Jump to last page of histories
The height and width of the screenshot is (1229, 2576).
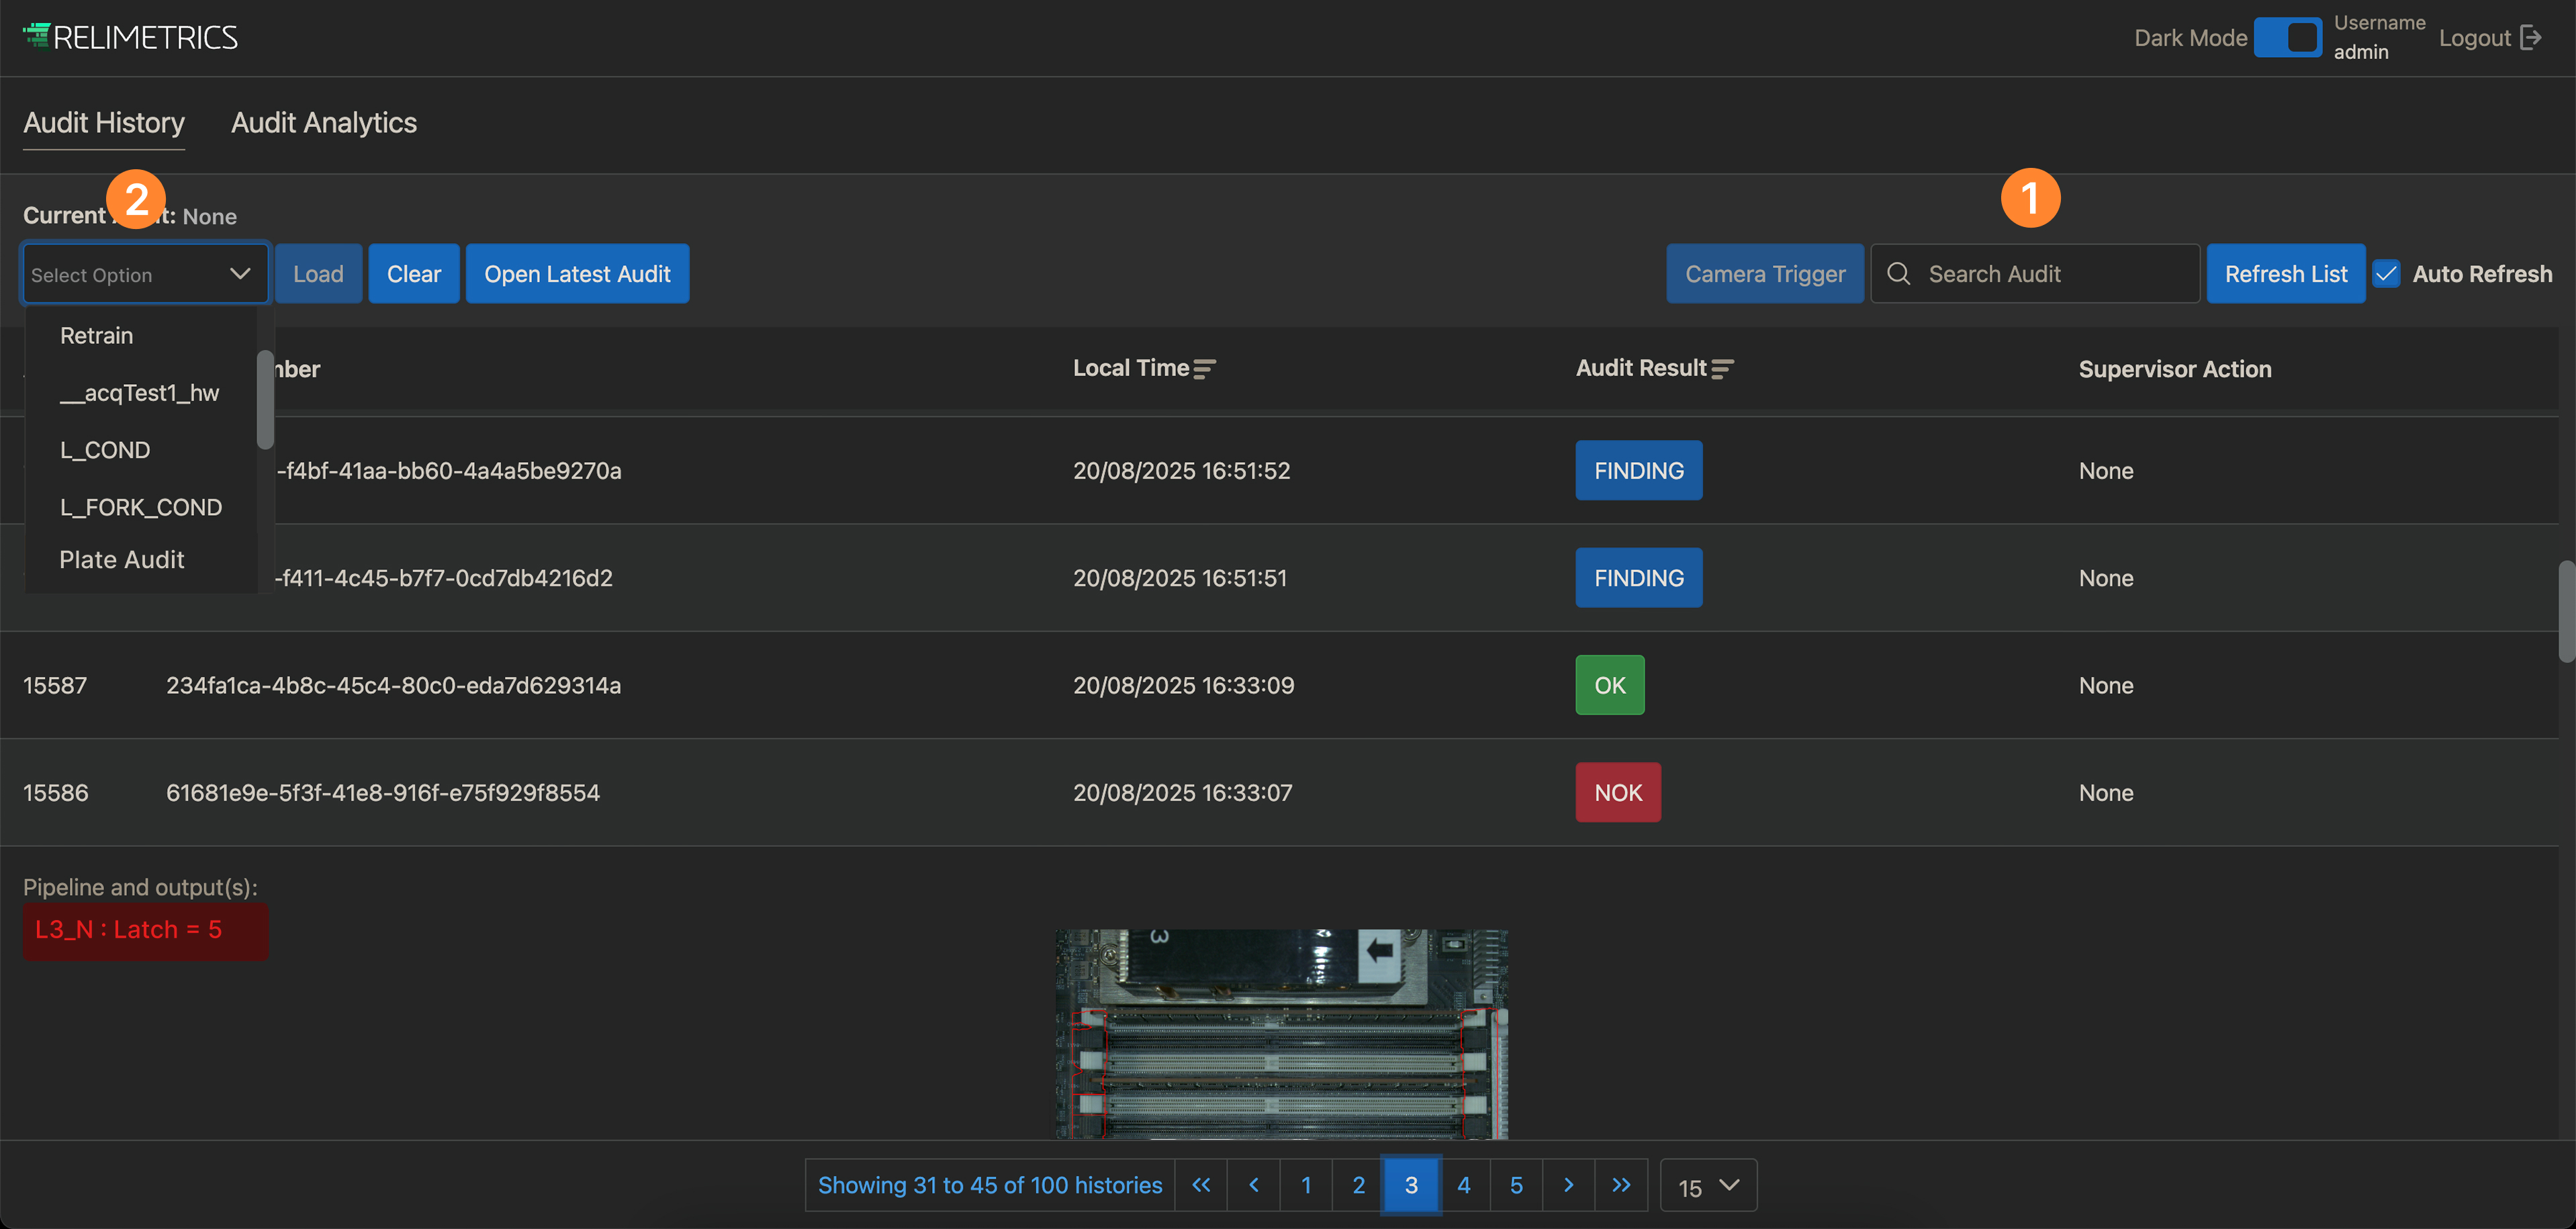1621,1185
